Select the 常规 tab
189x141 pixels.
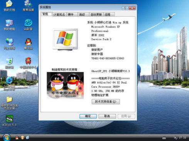tap(46, 14)
